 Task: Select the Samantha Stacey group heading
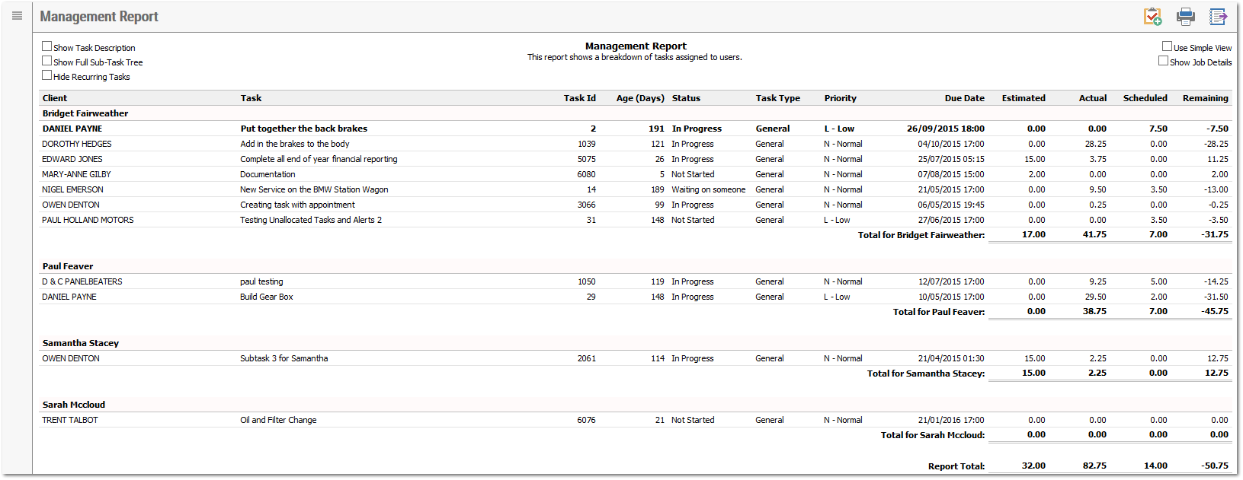(x=81, y=343)
